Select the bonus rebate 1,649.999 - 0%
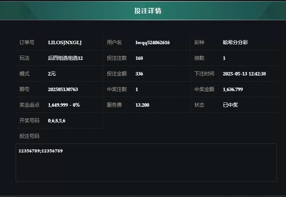The width and height of the screenshot is (286, 197). click(x=64, y=105)
